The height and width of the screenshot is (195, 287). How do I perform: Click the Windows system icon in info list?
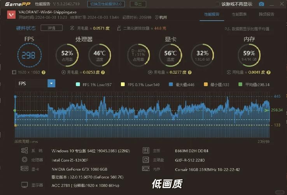pyautogui.click(x=24, y=151)
